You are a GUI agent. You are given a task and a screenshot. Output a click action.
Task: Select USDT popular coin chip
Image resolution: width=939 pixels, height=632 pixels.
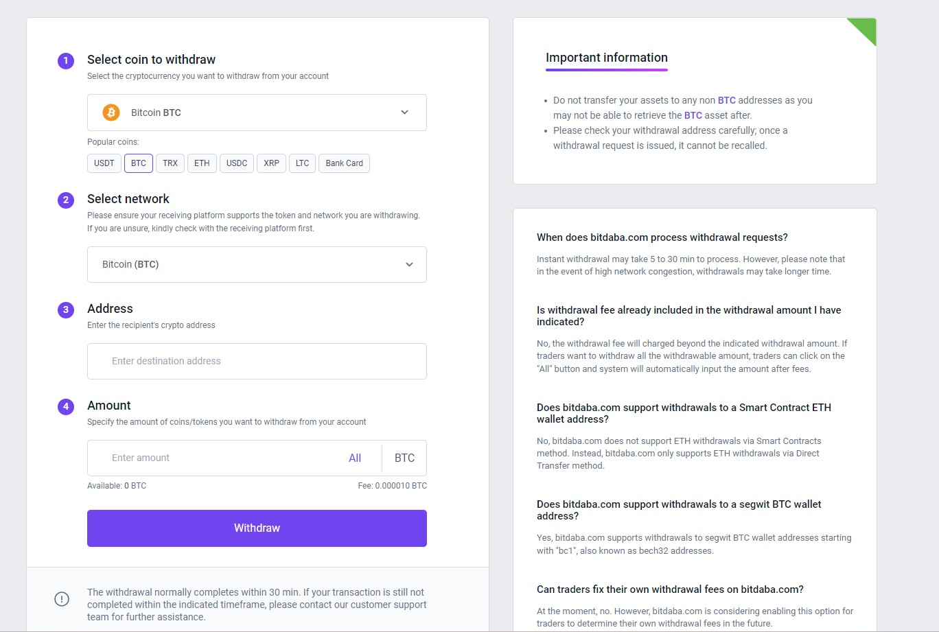click(104, 163)
